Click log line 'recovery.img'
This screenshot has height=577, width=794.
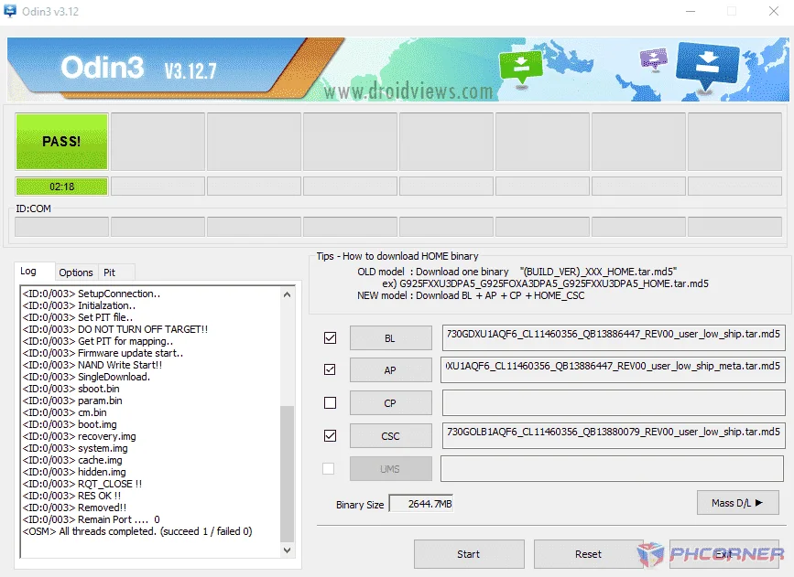pos(79,436)
